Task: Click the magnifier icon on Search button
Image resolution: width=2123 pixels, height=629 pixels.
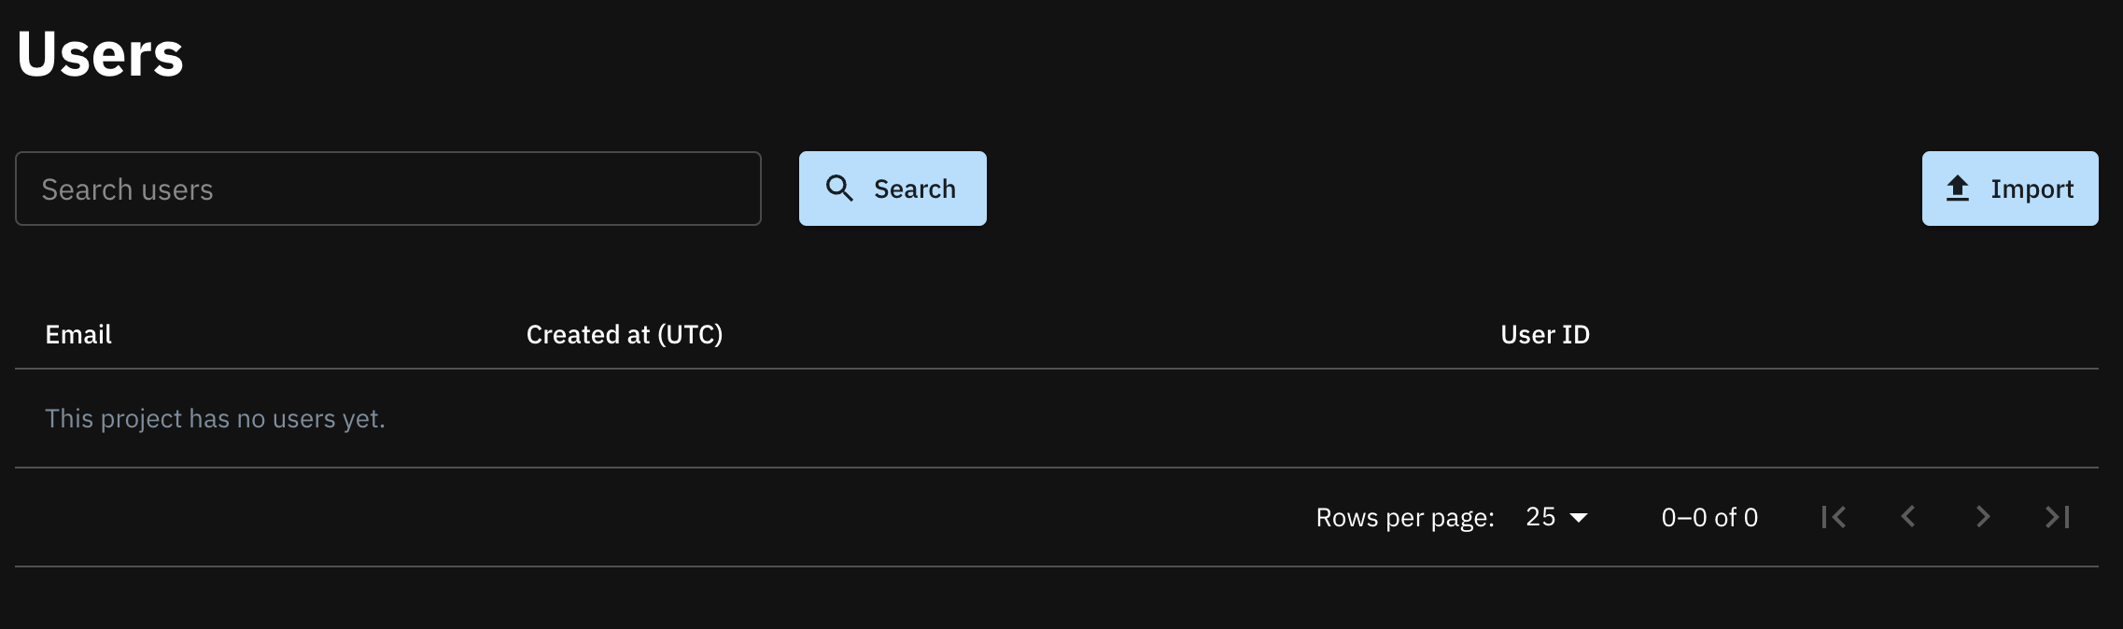Action: coord(839,189)
